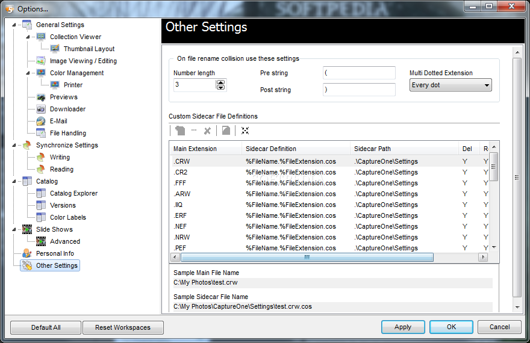The image size is (530, 343).
Task: Select the .CR2 extension row
Action: tap(329, 172)
